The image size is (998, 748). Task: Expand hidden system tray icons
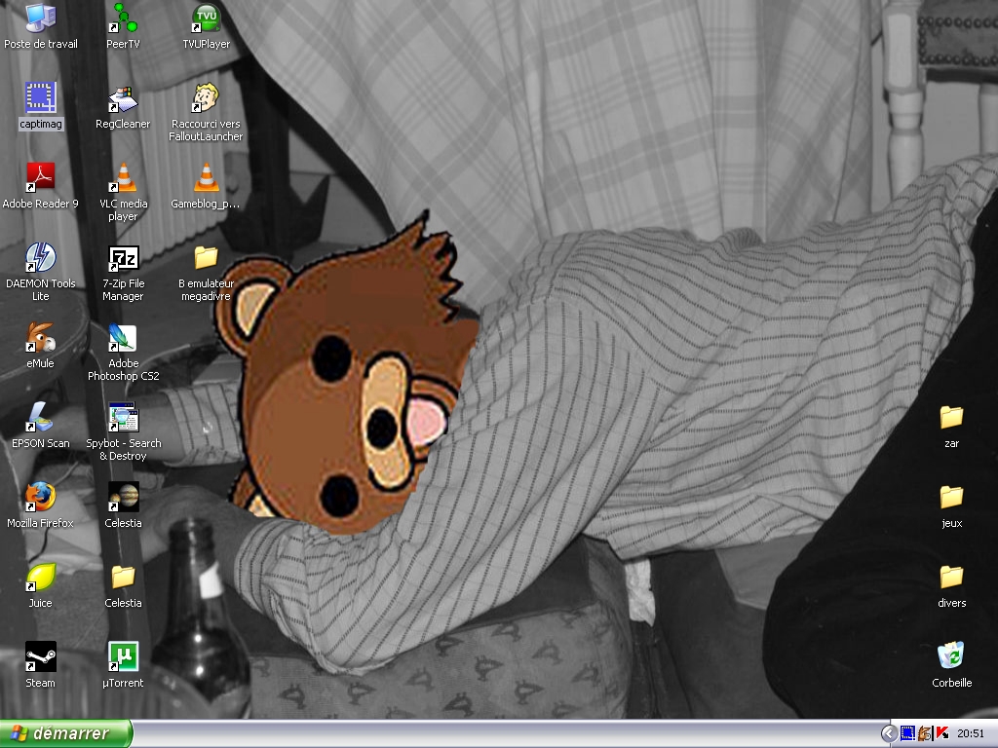[x=889, y=734]
